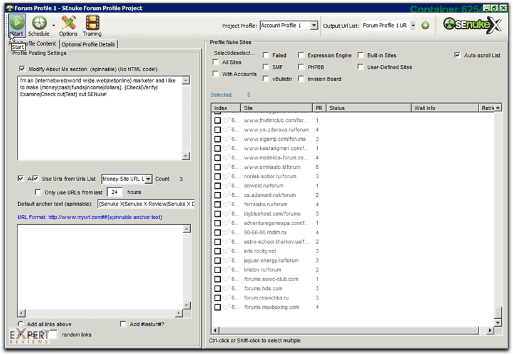Select Add all links above radio button

pos(21,324)
